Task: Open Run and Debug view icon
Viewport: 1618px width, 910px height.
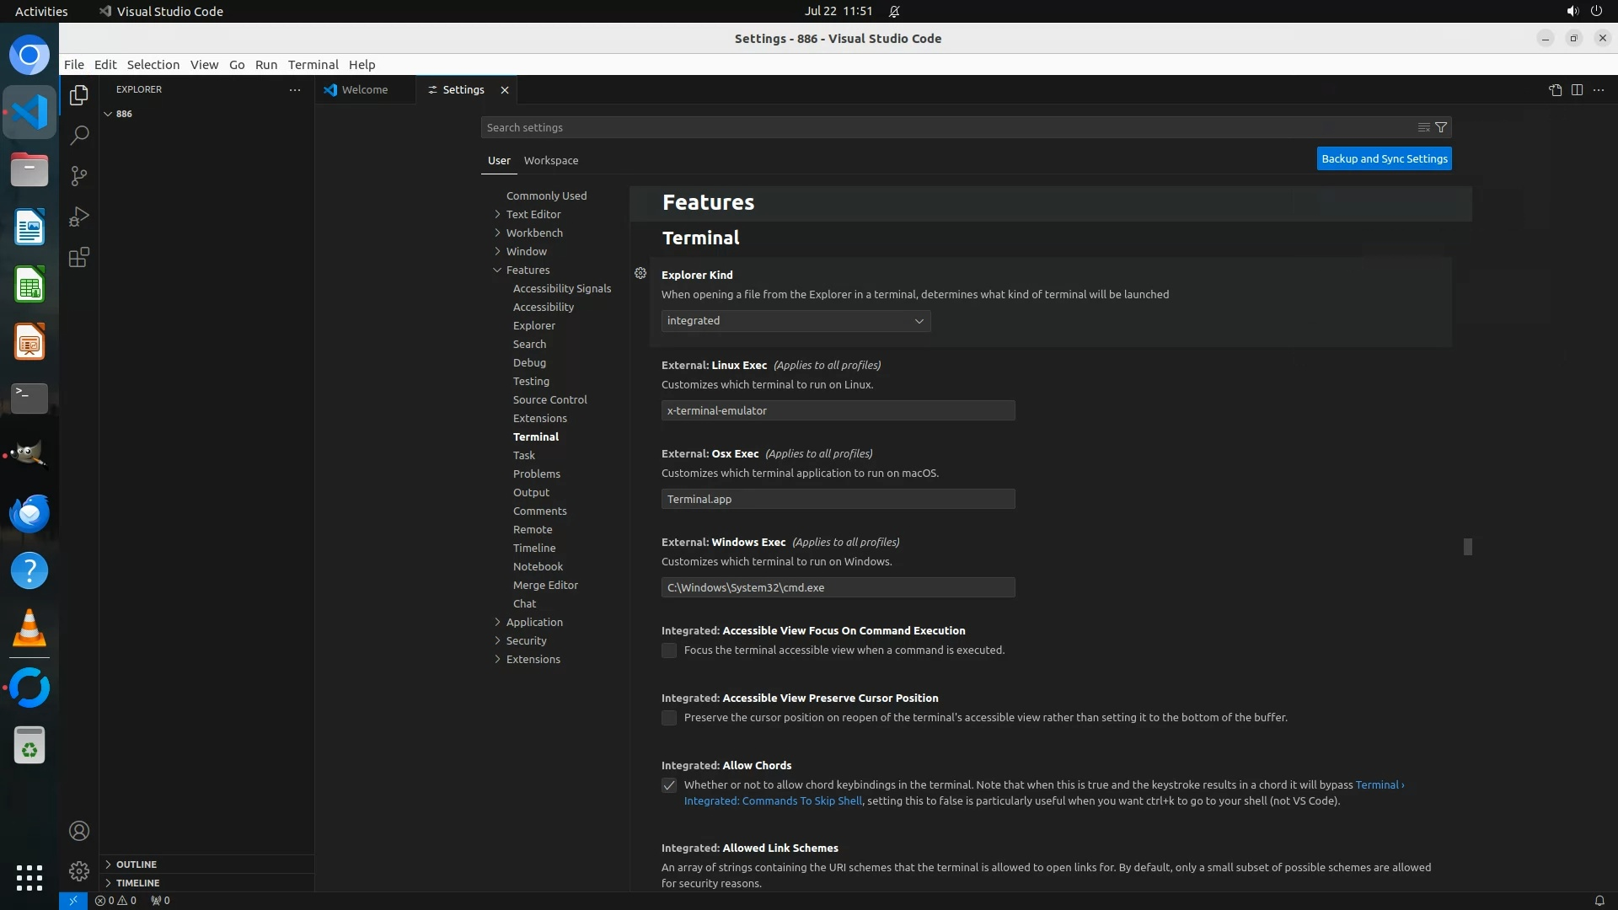Action: click(x=79, y=217)
